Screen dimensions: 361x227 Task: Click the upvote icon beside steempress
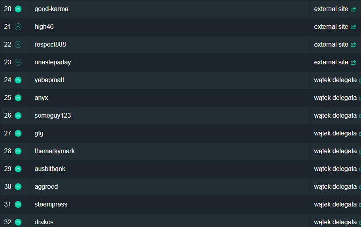click(x=18, y=204)
